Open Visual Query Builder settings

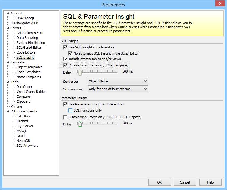point(31,92)
